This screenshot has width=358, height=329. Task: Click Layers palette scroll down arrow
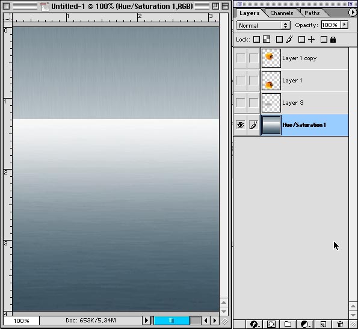(353, 315)
